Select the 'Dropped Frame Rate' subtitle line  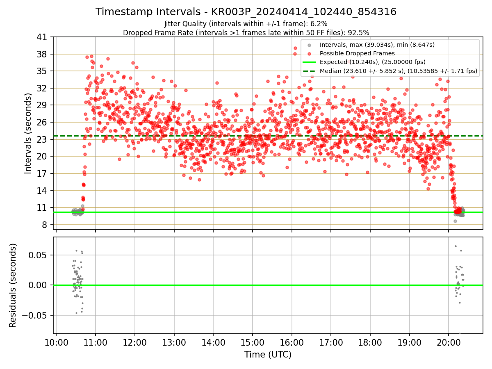246,32
